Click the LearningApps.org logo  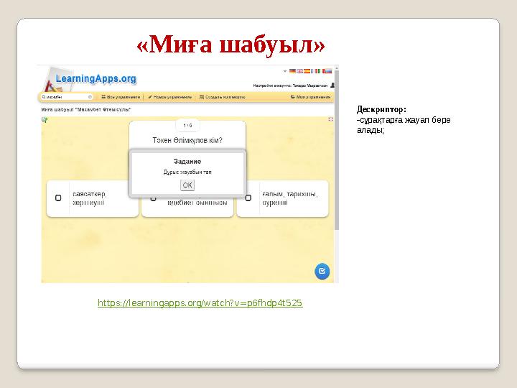coord(96,78)
